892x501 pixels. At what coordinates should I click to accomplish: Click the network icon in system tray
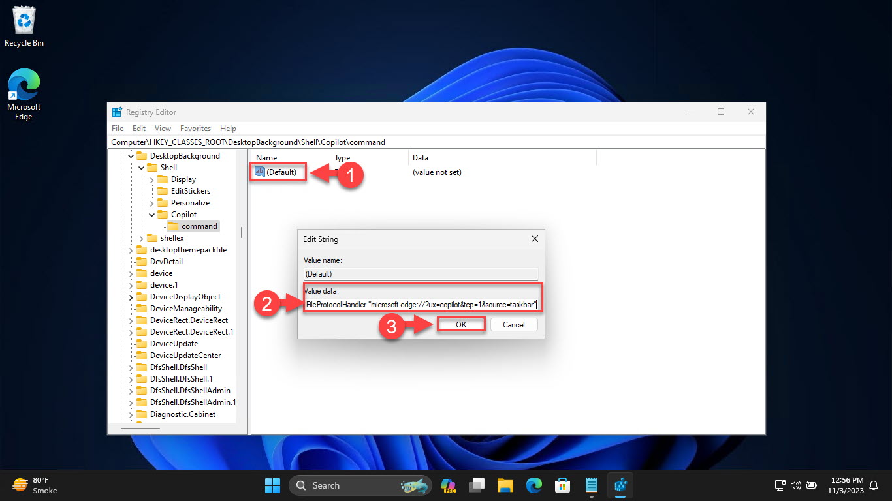click(780, 485)
